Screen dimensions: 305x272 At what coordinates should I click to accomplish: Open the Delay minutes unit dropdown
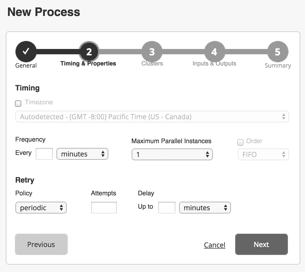tap(205, 208)
